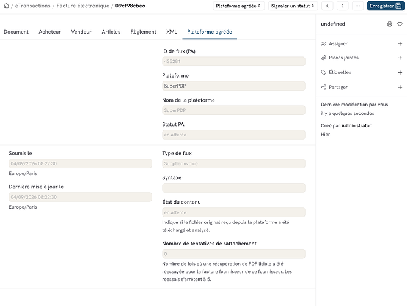Open Facture électronique breadcrumb link
The image size is (407, 306).
point(82,6)
